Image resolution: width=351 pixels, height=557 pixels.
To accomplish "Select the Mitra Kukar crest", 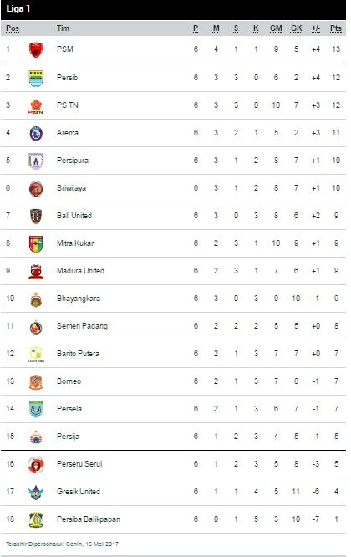I will (x=36, y=243).
